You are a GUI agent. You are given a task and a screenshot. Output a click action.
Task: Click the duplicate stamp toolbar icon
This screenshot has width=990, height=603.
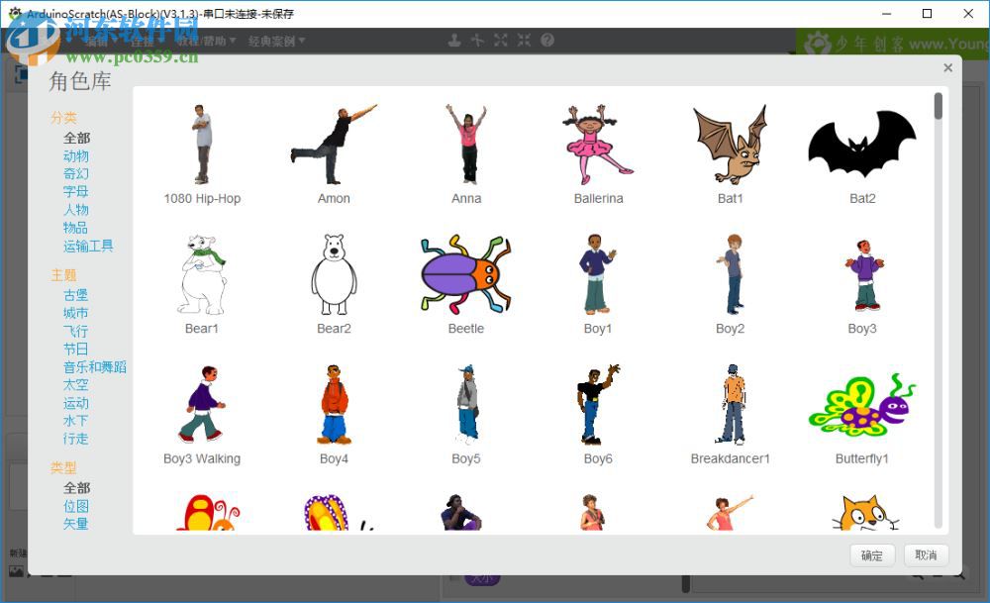point(454,41)
